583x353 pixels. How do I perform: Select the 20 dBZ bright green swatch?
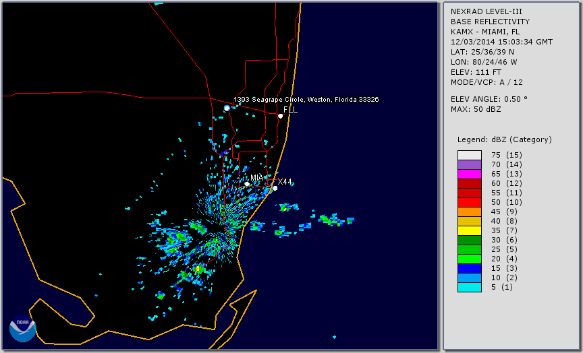(x=470, y=259)
